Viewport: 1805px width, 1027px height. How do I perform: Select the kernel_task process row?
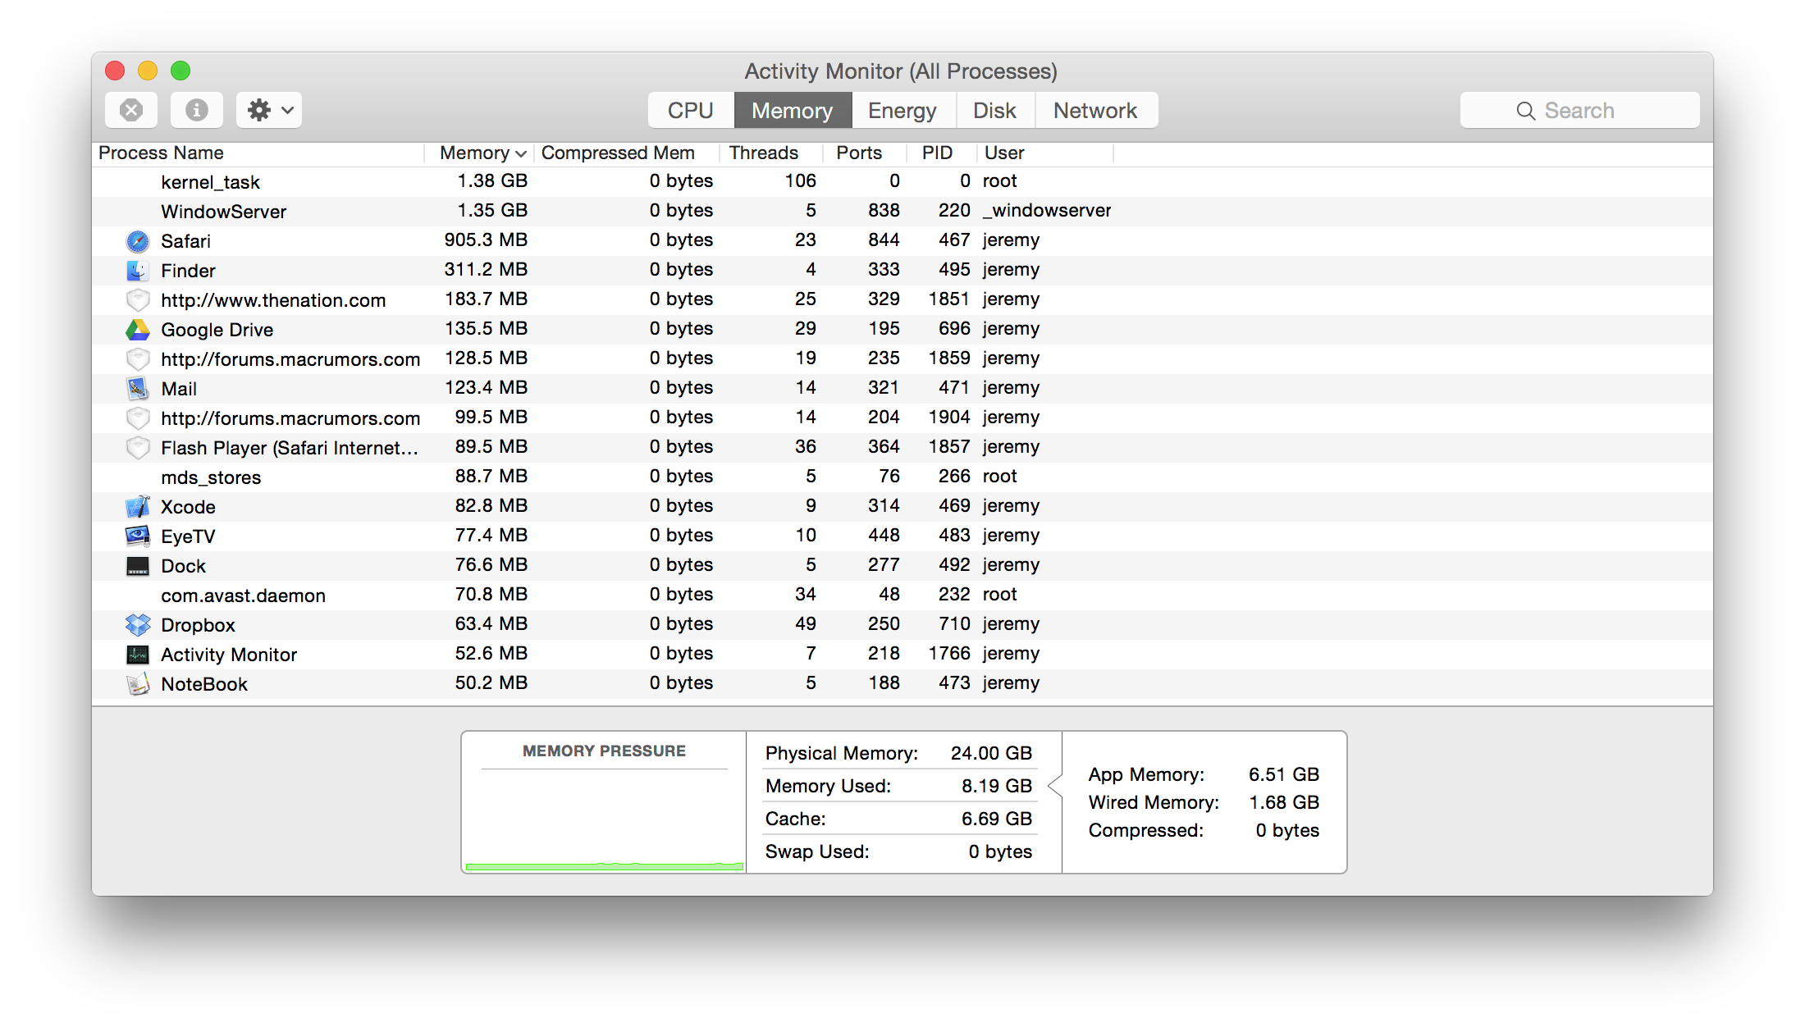902,181
